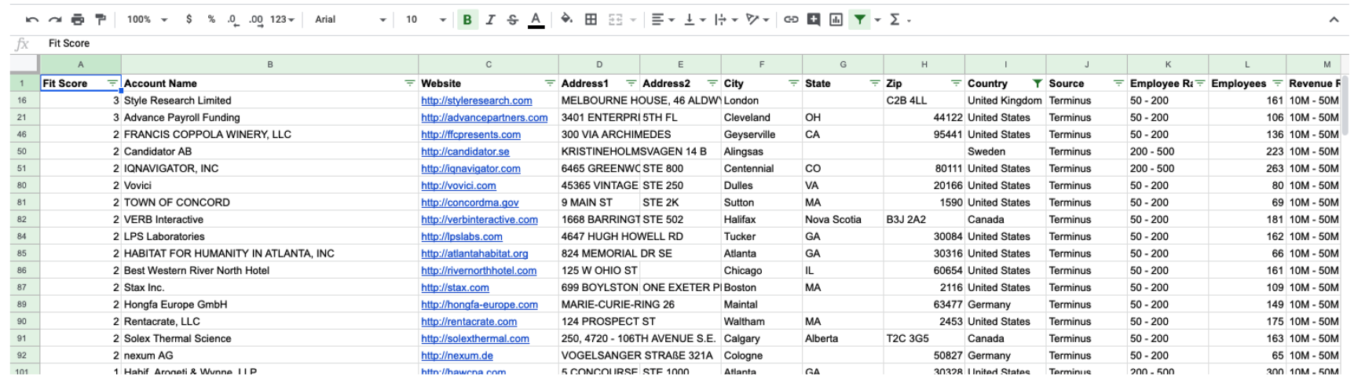Select the cell 'Sweden'

coord(1005,151)
